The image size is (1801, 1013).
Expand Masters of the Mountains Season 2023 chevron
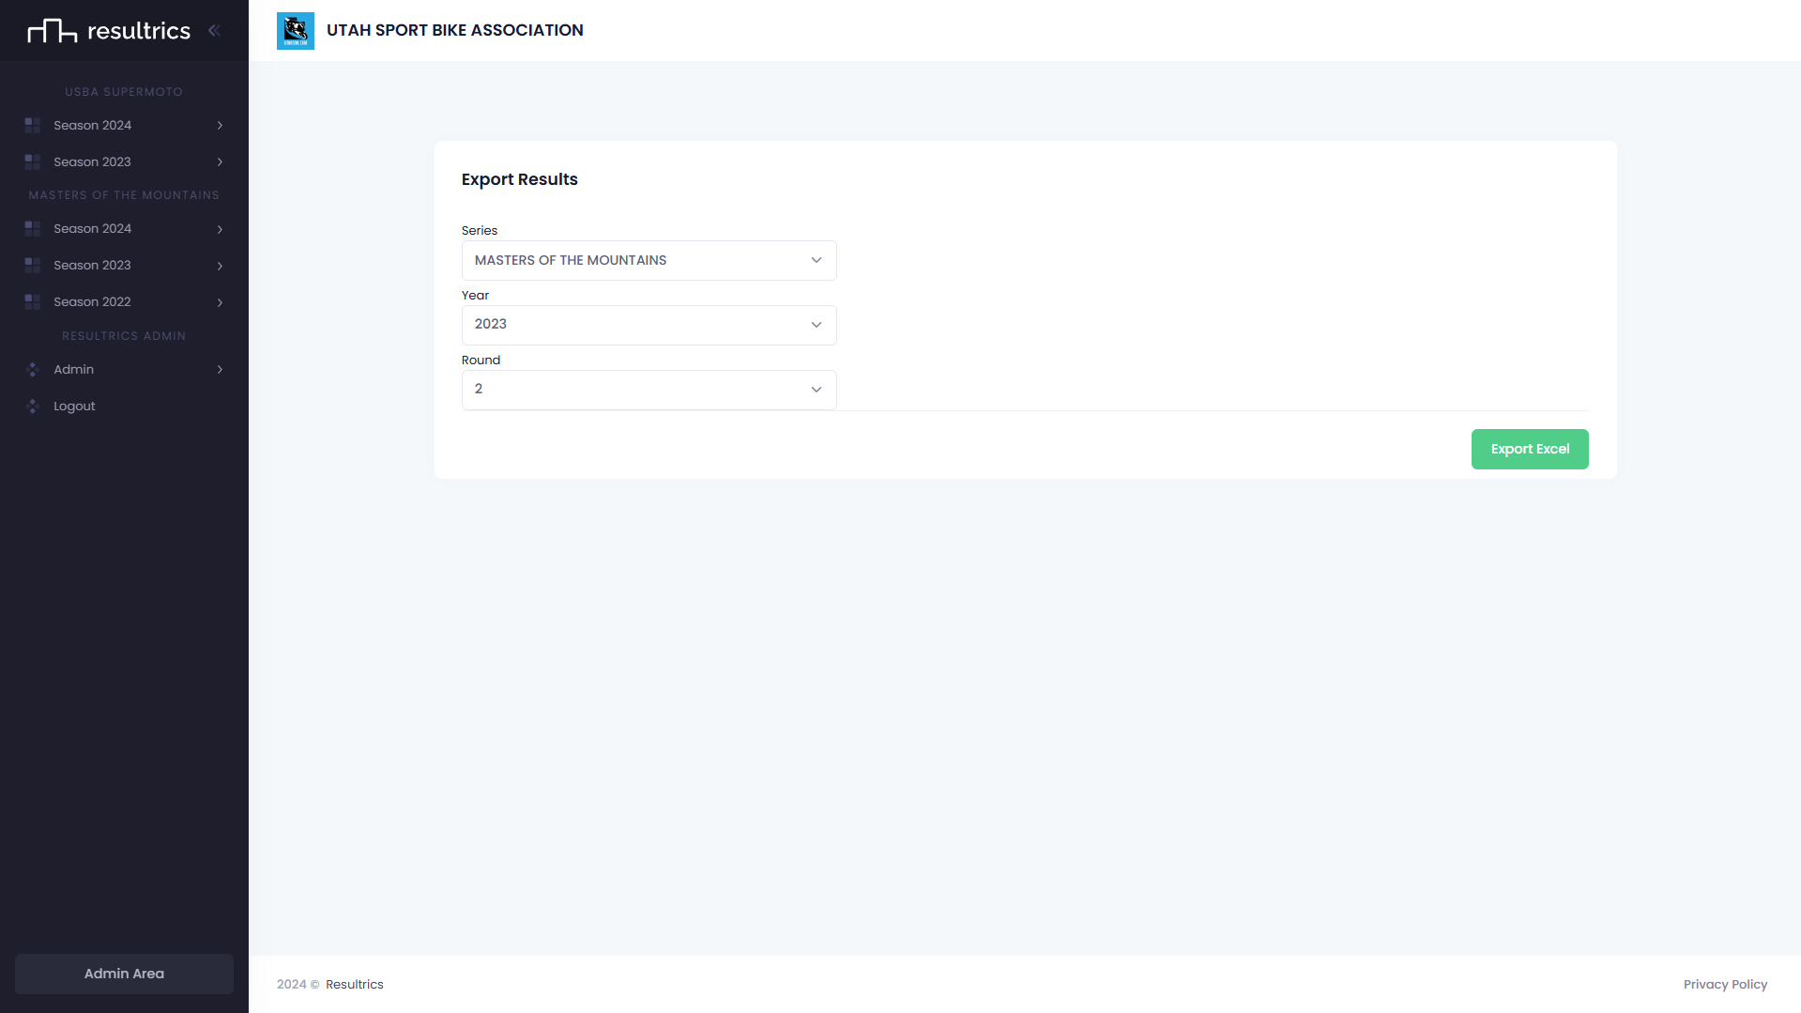click(x=220, y=266)
